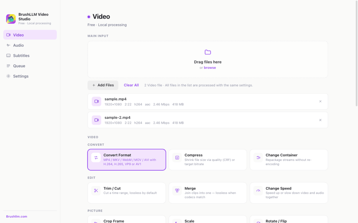Open the Audio section in sidebar

(30, 45)
